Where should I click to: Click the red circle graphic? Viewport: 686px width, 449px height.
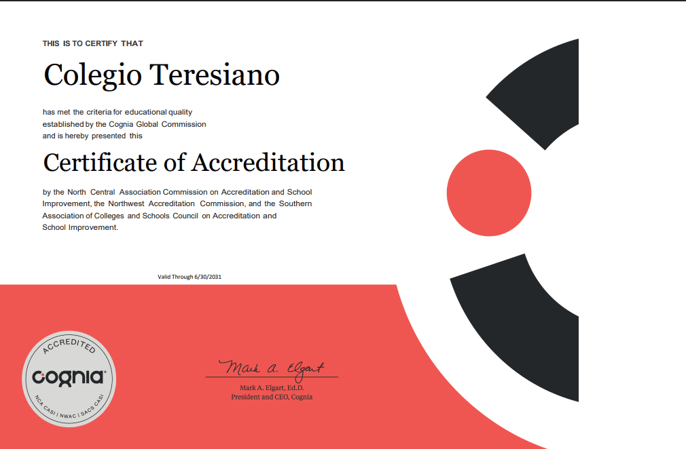coord(489,193)
